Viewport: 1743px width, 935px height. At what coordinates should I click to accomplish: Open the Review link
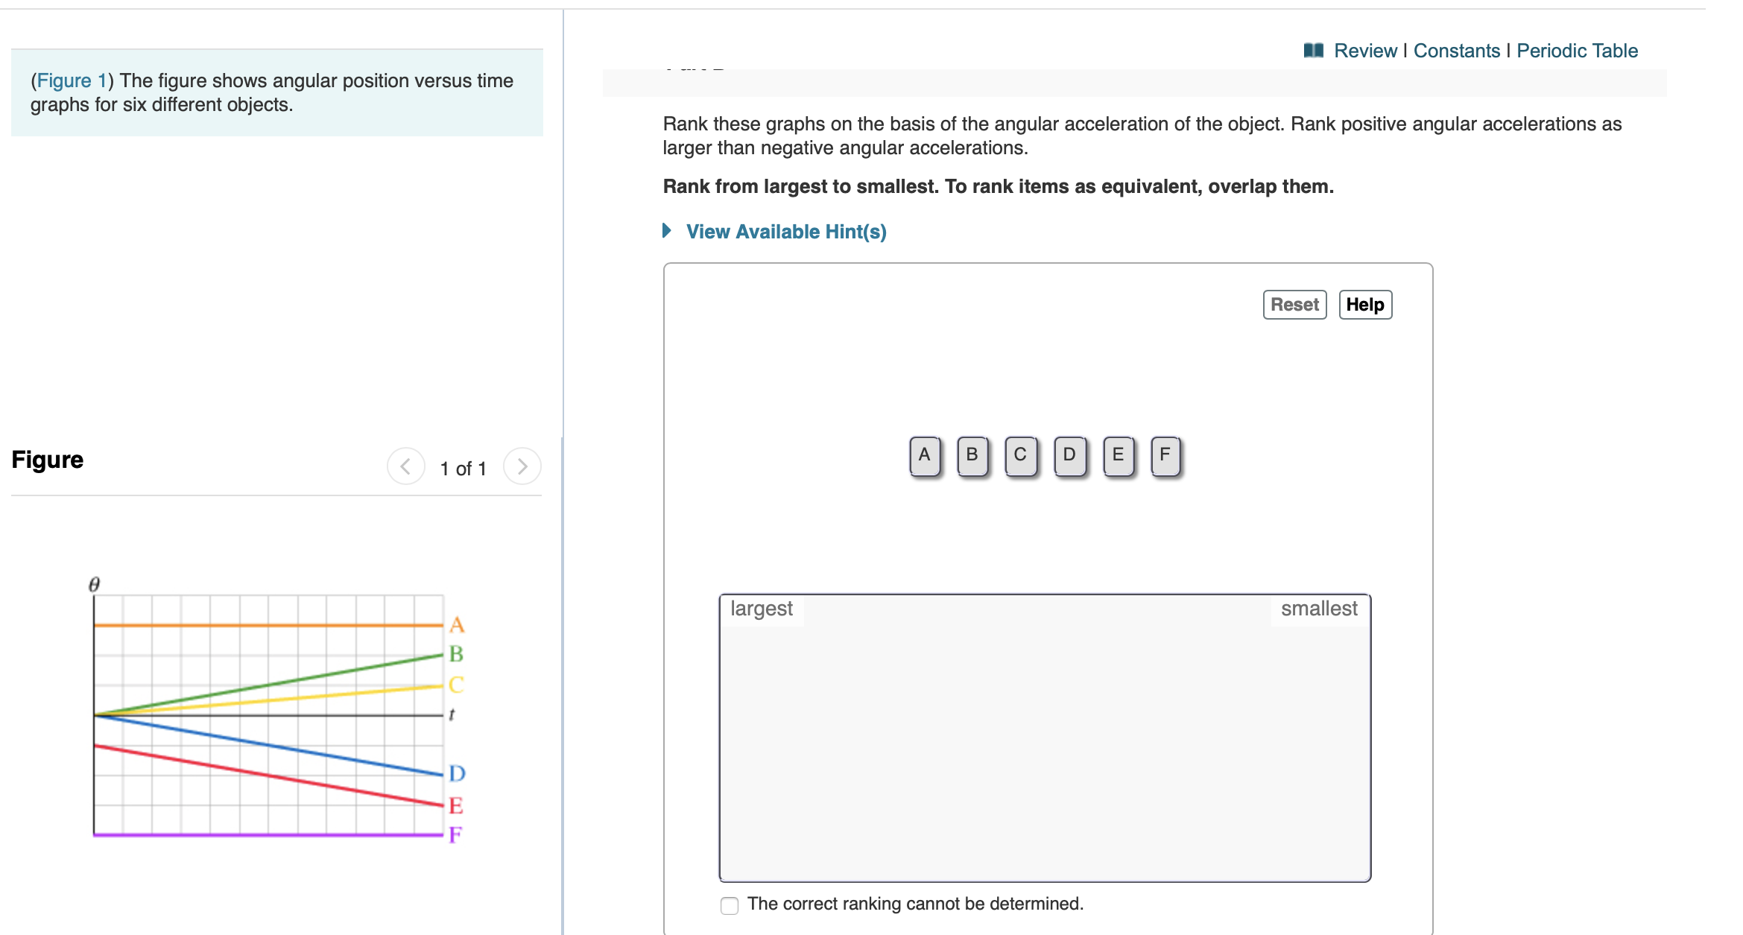(x=1365, y=51)
